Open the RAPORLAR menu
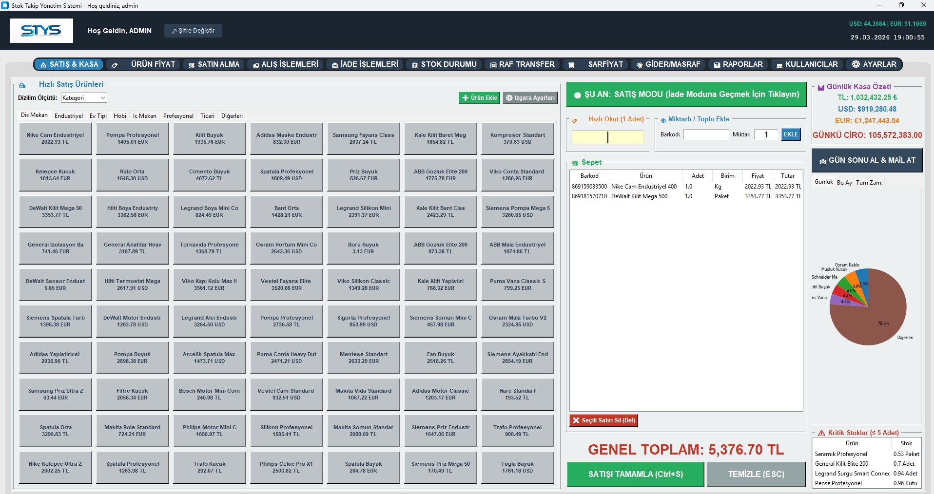This screenshot has width=934, height=494. pos(738,64)
